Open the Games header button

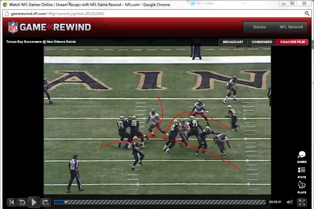pyautogui.click(x=259, y=27)
